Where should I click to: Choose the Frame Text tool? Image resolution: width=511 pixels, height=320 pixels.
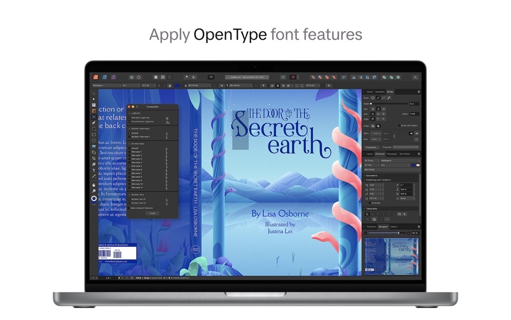coord(94,105)
